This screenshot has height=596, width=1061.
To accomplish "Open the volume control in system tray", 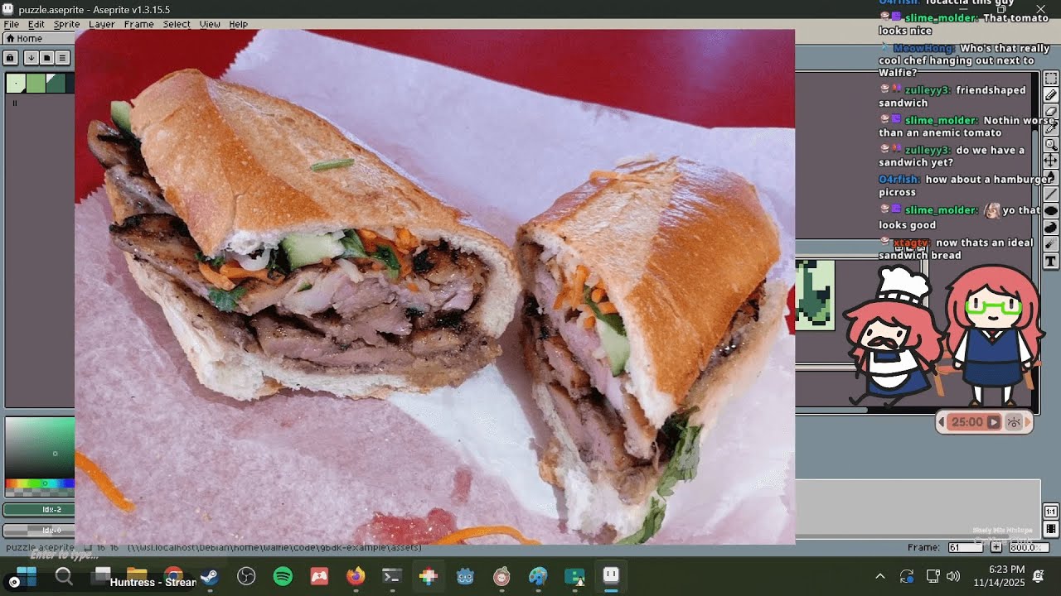I will 953,576.
